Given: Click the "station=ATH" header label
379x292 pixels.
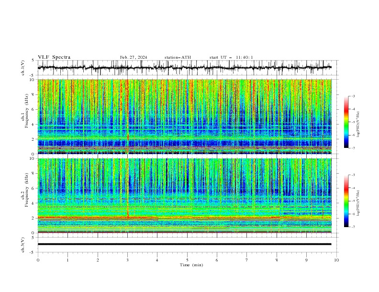Looking at the screenshot, I should coord(178,57).
